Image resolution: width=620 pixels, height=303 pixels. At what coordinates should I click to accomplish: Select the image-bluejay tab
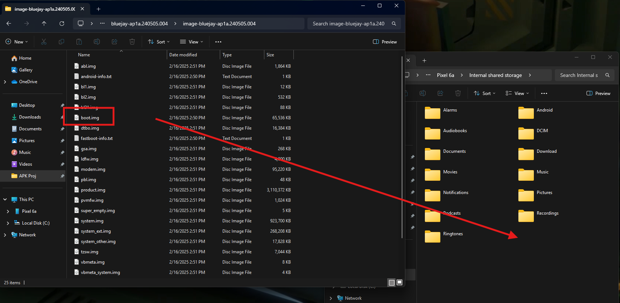[x=40, y=9]
